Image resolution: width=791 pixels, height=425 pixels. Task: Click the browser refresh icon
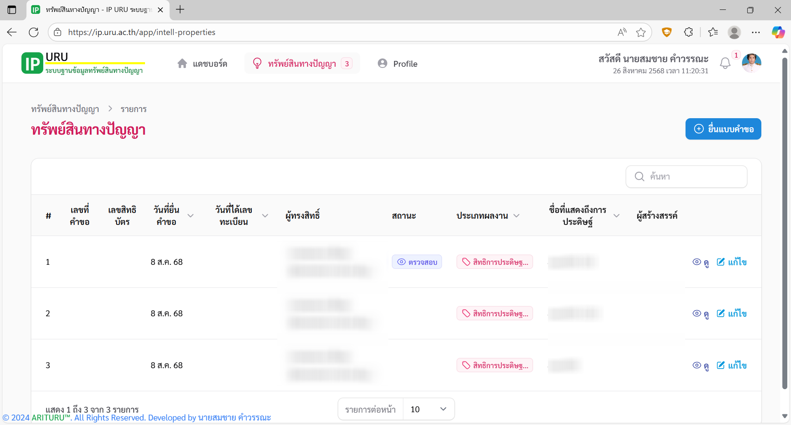click(x=34, y=32)
